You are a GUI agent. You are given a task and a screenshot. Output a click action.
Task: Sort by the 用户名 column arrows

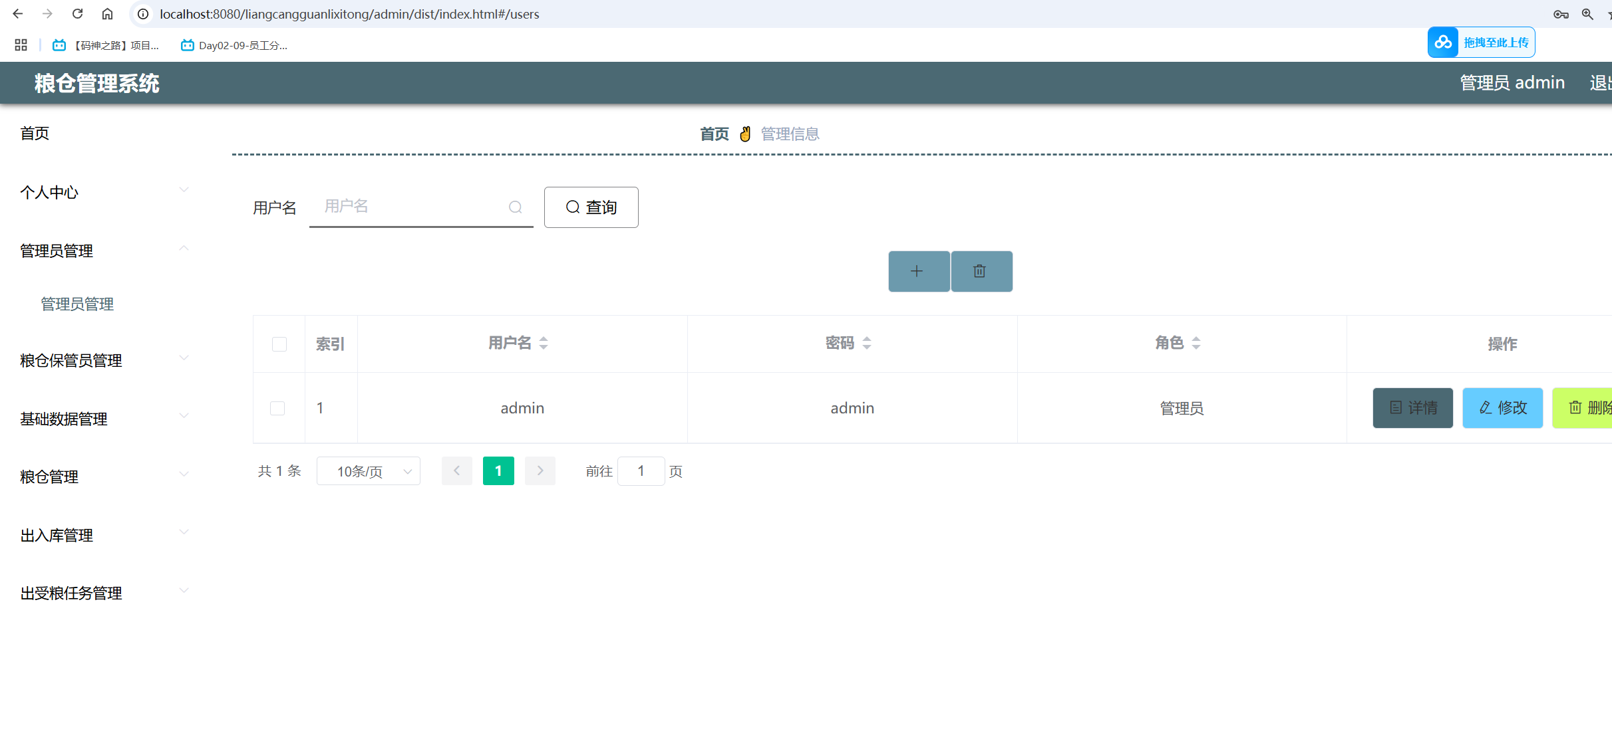click(x=544, y=343)
